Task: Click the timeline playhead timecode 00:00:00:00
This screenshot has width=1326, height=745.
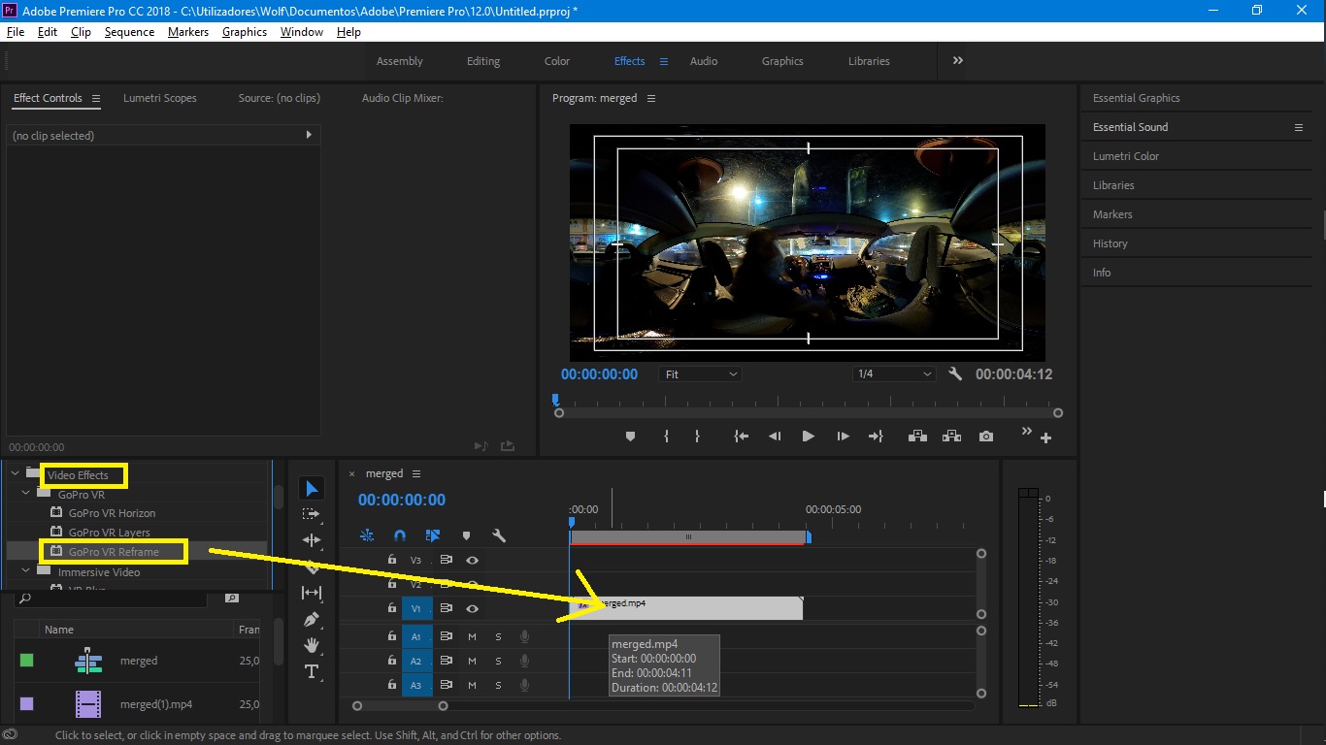Action: point(402,500)
